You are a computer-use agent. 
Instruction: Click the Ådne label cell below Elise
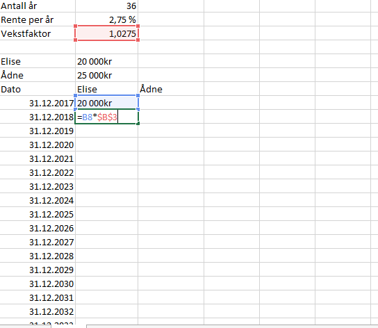[x=38, y=75]
